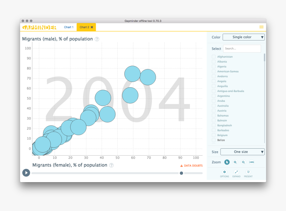Screen dimensions: 286x211
Task: Play the timeline animation
Action: click(x=26, y=173)
